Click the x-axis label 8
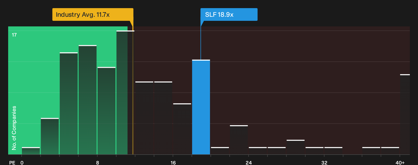418x165 pixels. [97, 163]
